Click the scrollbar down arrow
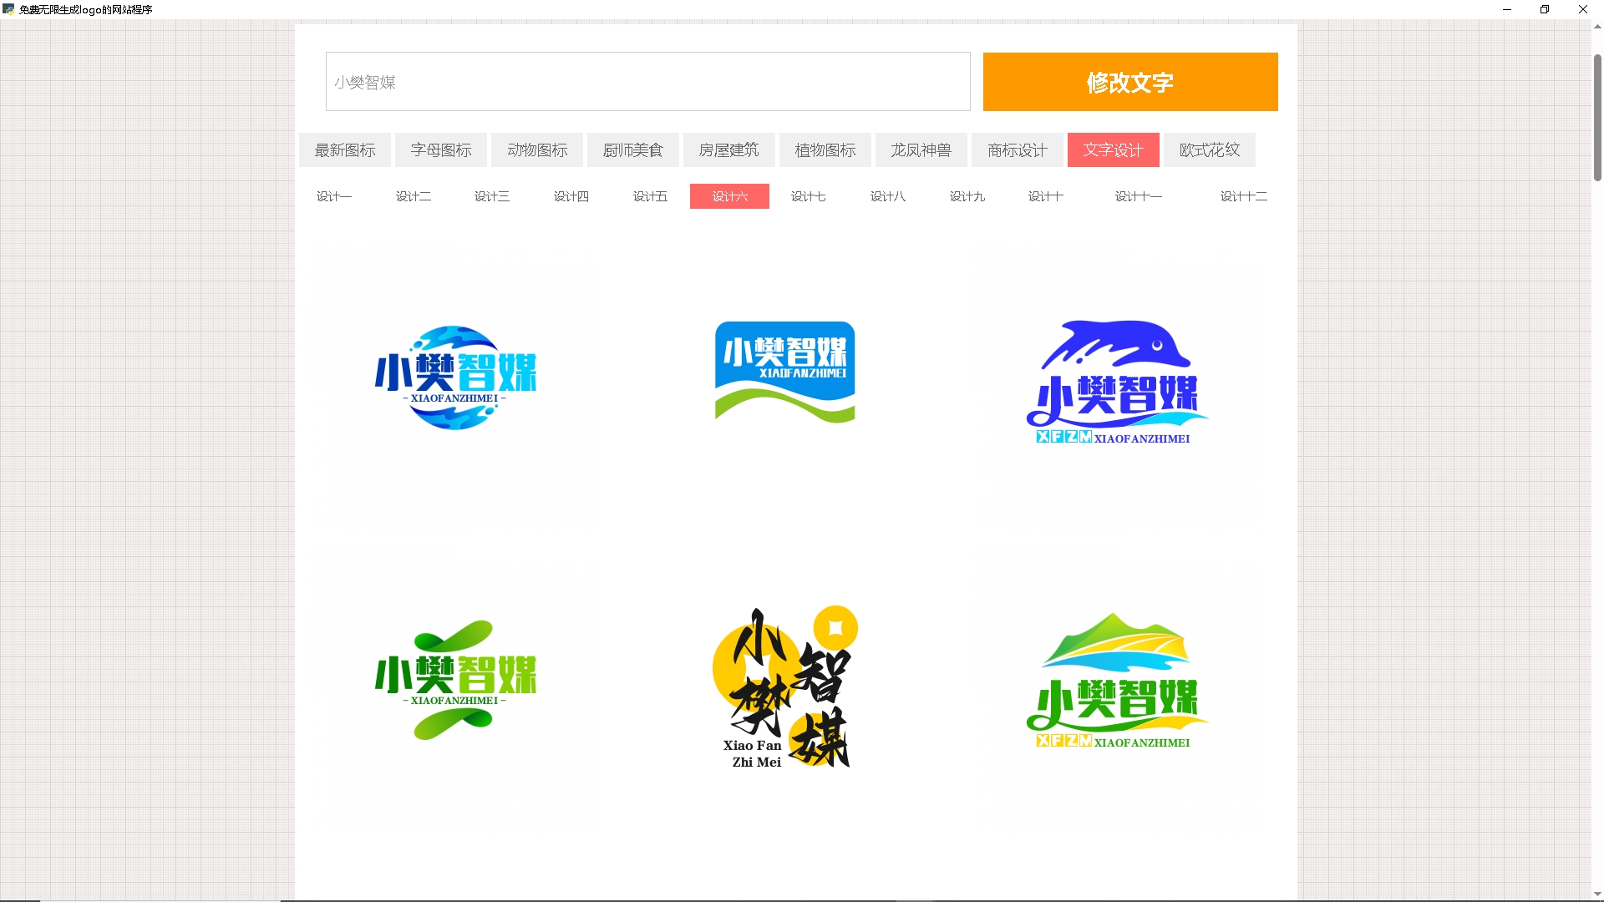The height and width of the screenshot is (902, 1604). tap(1597, 894)
